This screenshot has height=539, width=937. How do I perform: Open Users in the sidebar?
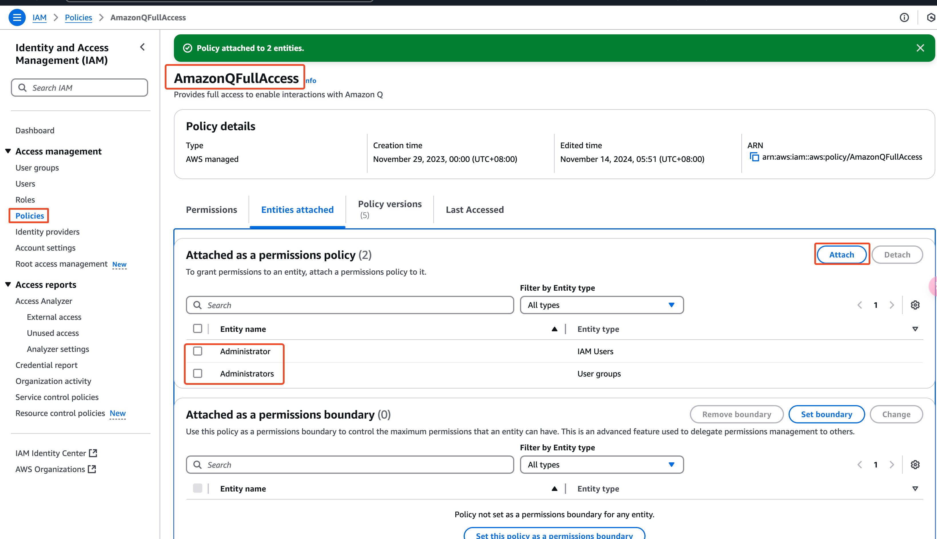point(25,184)
